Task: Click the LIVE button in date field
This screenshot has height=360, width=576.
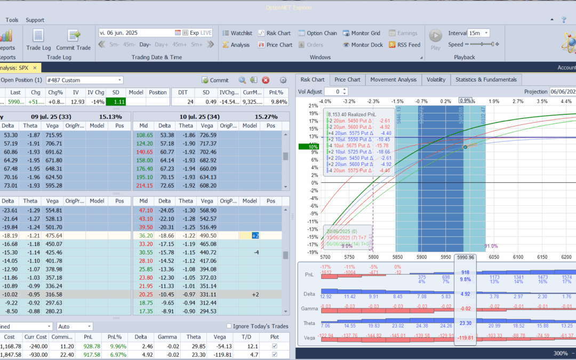Action: [206, 33]
